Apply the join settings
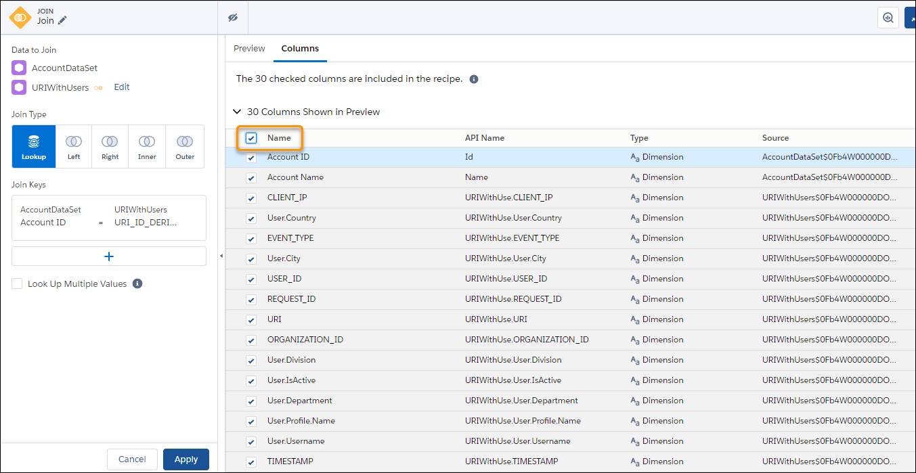This screenshot has height=473, width=916. (186, 459)
